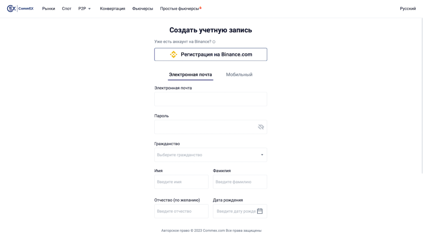Go to Спот in navigation
The width and height of the screenshot is (423, 240).
pyautogui.click(x=67, y=9)
